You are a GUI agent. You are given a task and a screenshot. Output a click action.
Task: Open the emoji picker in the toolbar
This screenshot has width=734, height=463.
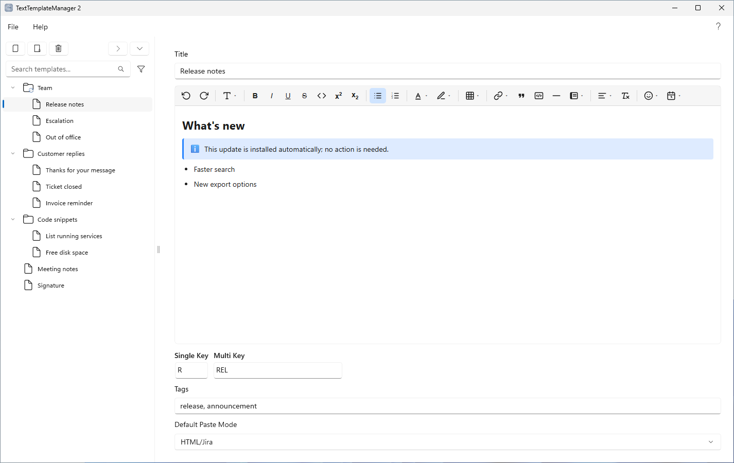pos(651,96)
